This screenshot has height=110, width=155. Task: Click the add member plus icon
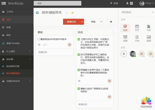(124, 54)
